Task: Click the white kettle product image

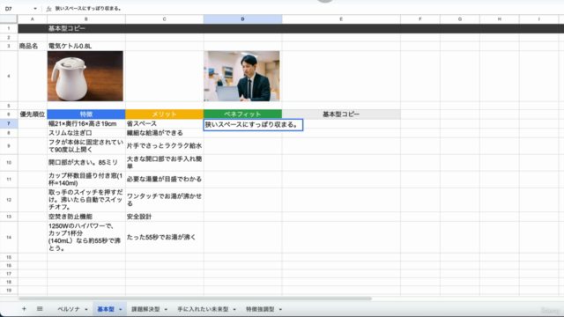Action: [x=85, y=76]
